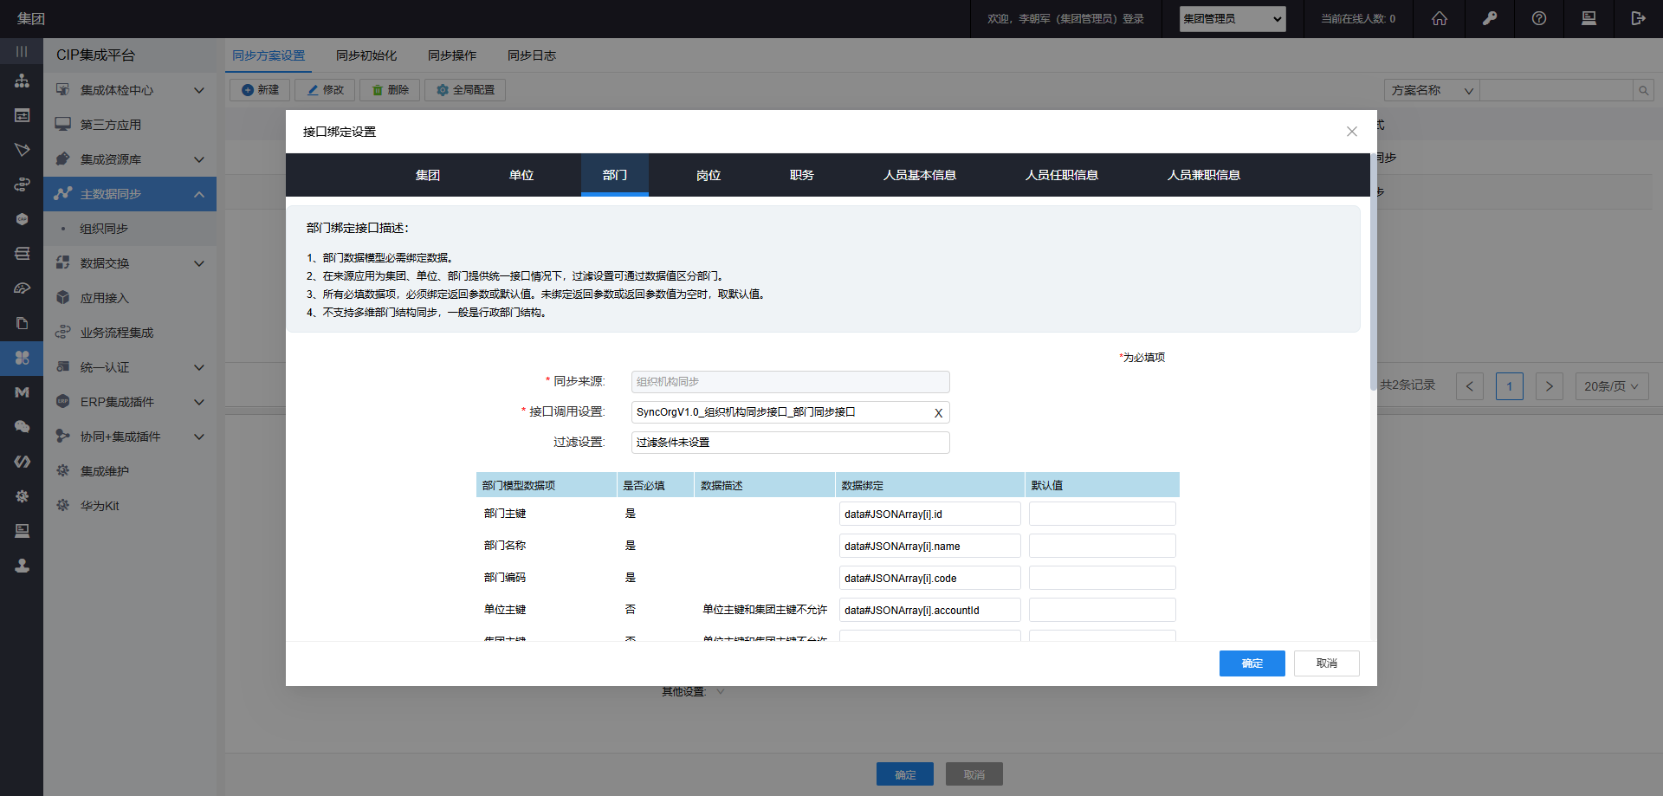Clear the interface call setting with X
The image size is (1663, 796).
938,413
